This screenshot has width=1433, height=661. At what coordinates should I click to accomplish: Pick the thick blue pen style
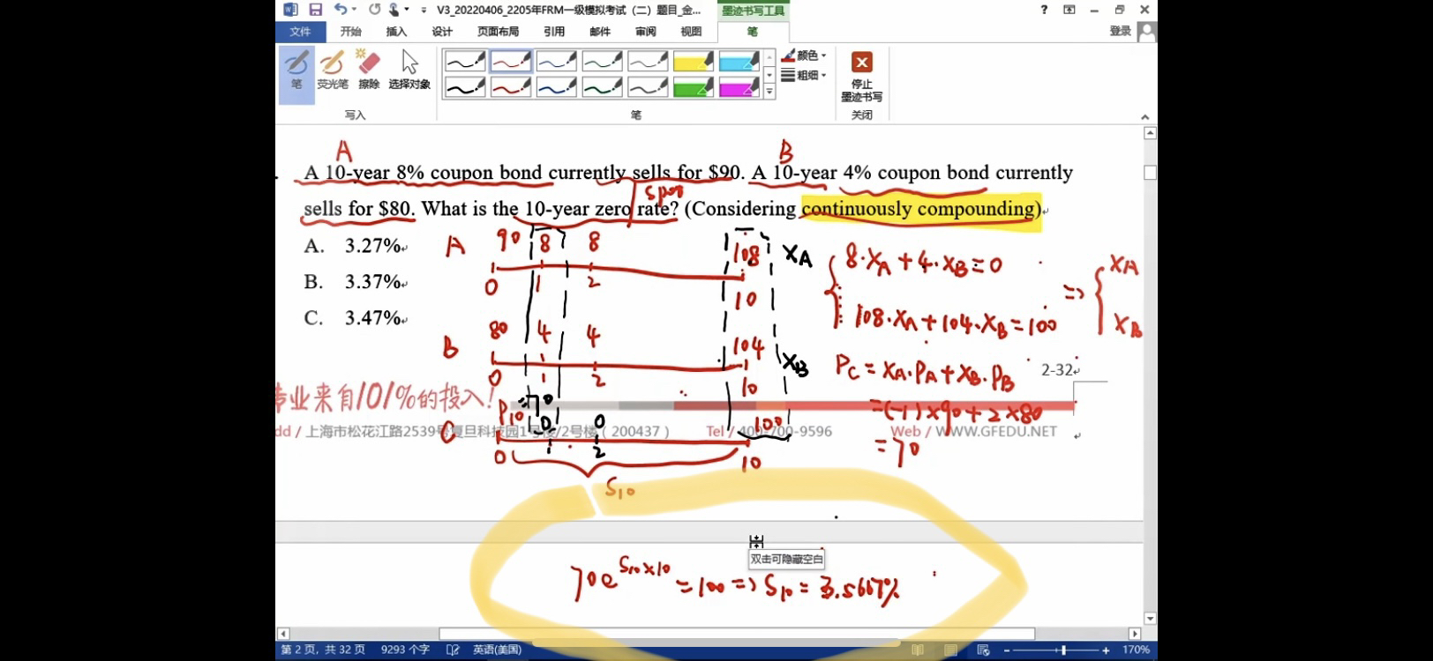pyautogui.click(x=557, y=86)
